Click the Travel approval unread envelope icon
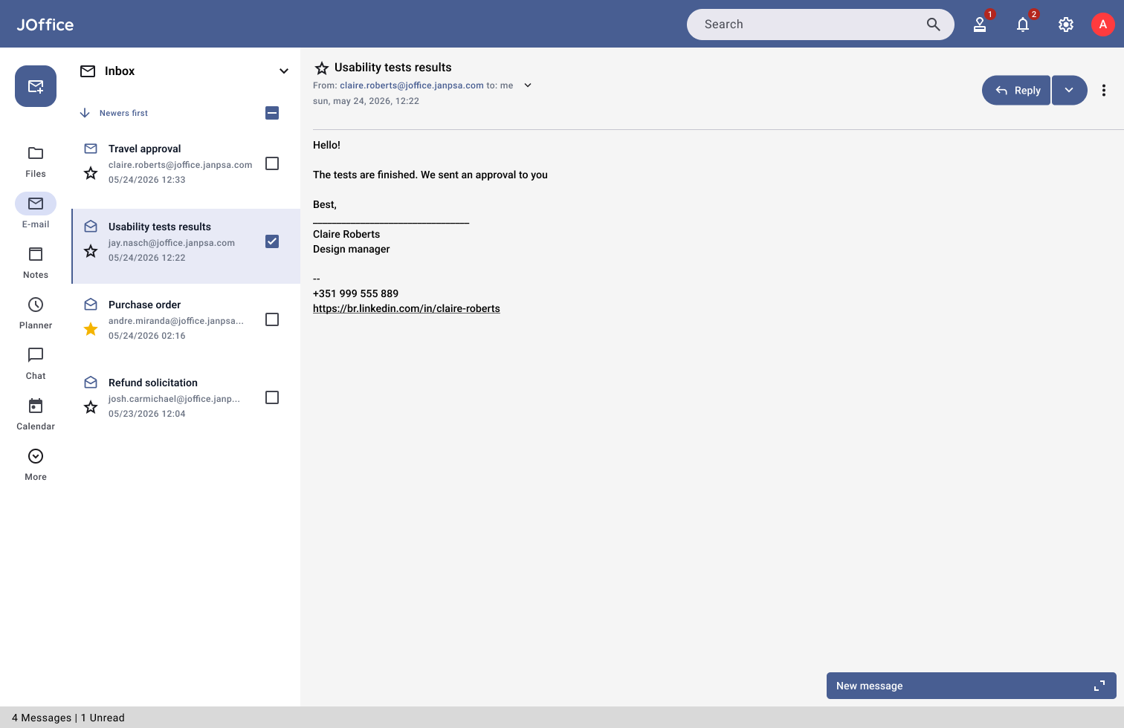 coord(91,149)
